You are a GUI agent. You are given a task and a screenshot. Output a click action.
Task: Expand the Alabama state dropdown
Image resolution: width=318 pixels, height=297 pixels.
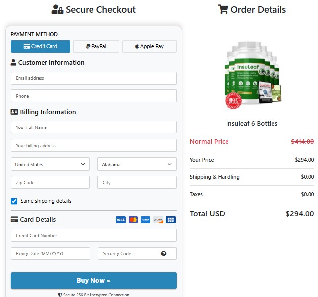(137, 164)
